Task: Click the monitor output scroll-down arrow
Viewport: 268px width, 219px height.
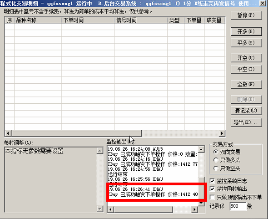Action: pos(201,203)
